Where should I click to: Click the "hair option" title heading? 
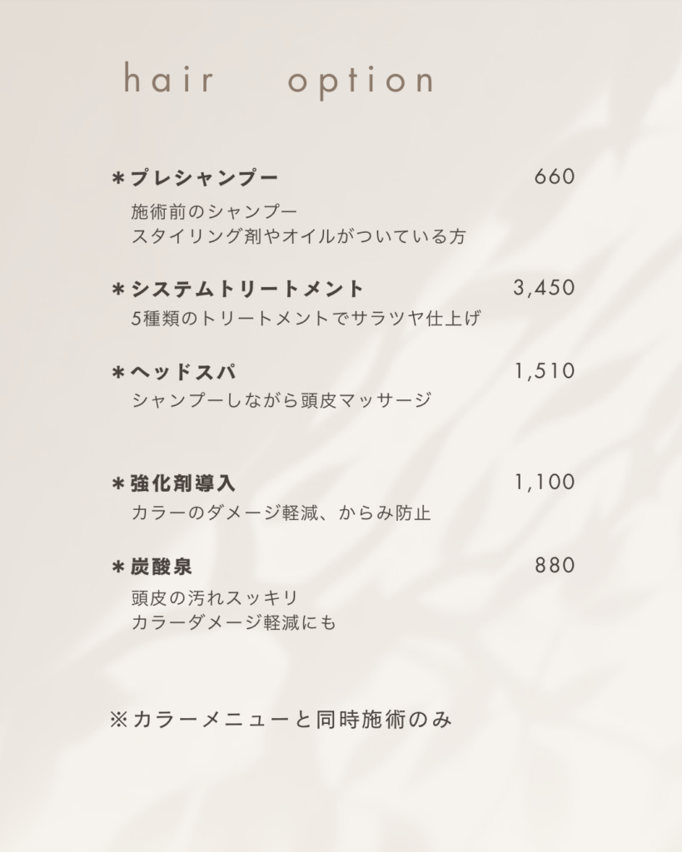pyautogui.click(x=278, y=81)
